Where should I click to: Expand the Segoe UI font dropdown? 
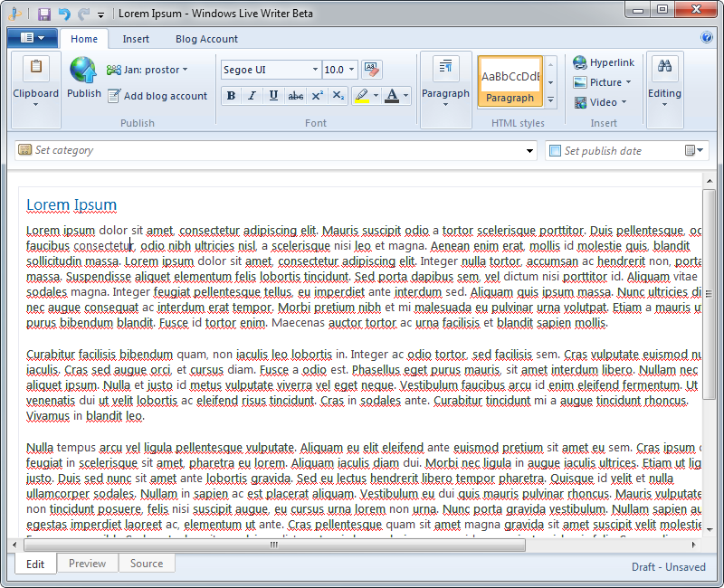315,70
